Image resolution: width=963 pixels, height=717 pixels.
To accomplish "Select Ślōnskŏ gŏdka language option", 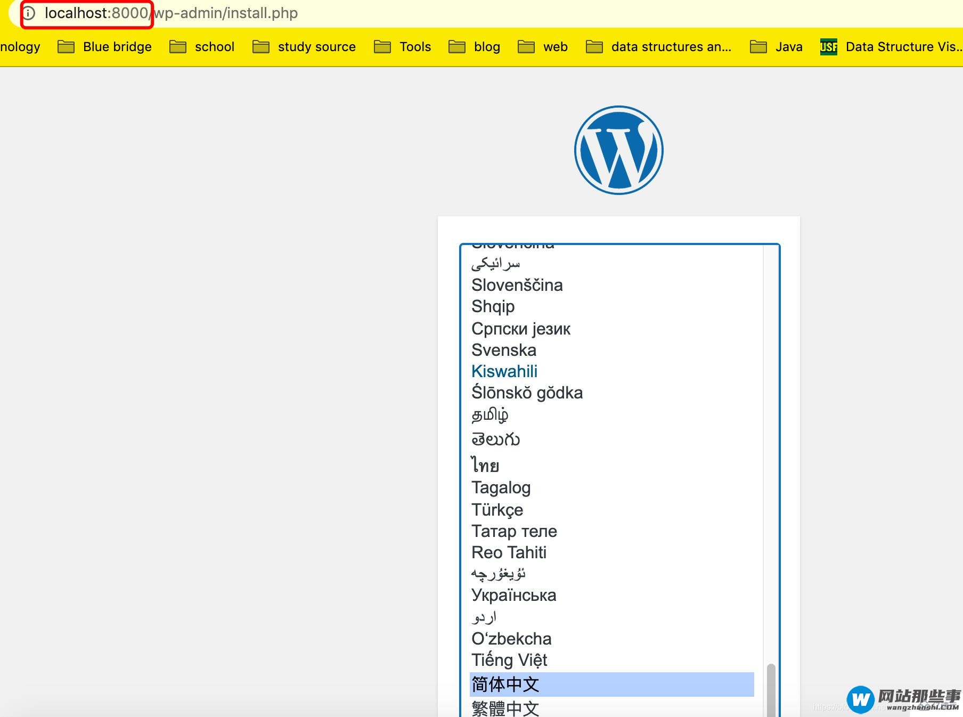I will (x=611, y=393).
